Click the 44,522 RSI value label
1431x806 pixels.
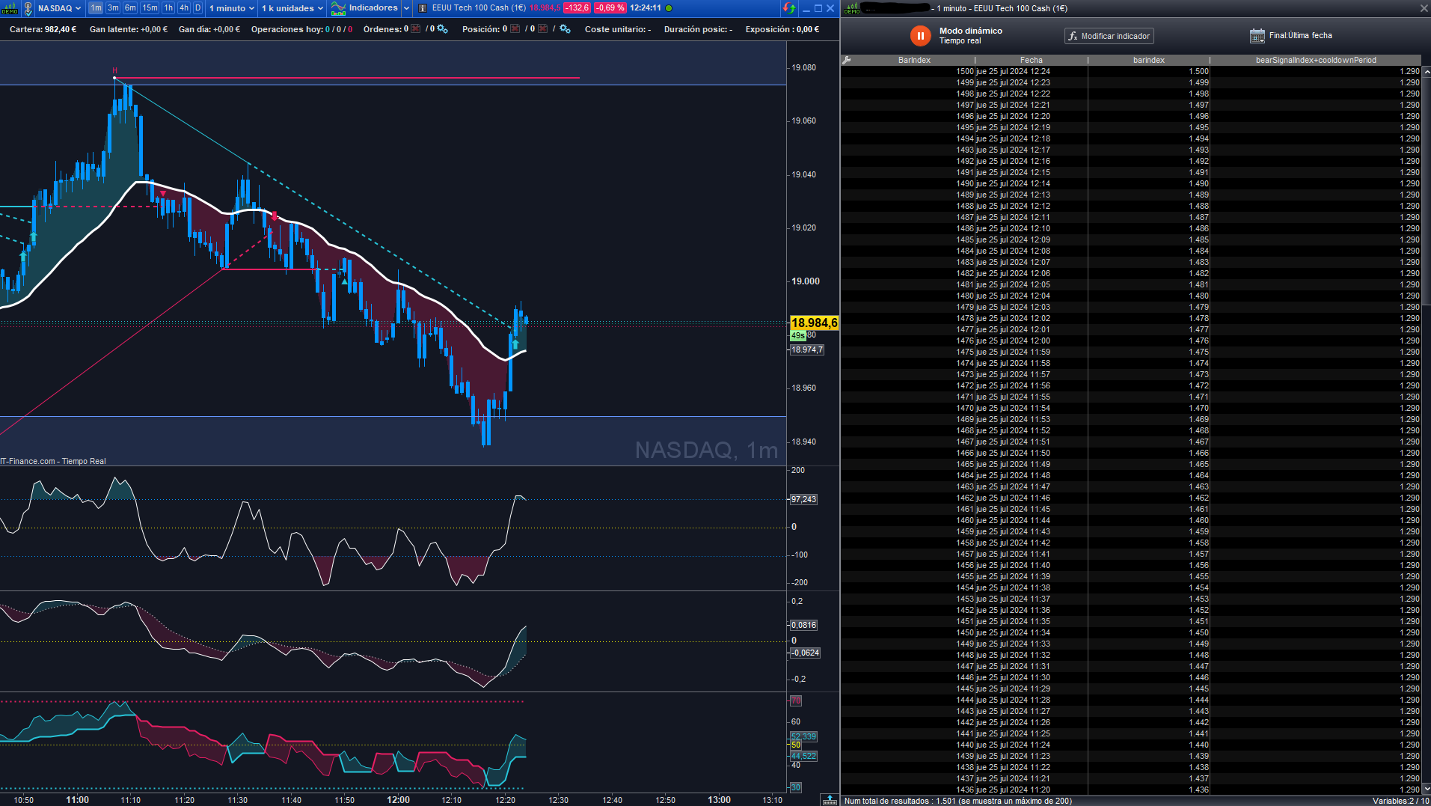pos(803,756)
